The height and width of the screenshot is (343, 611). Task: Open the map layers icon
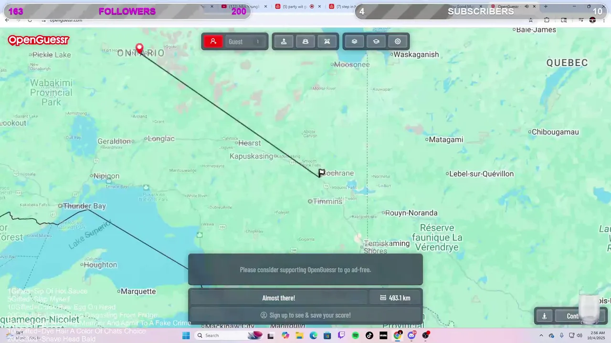point(354,41)
